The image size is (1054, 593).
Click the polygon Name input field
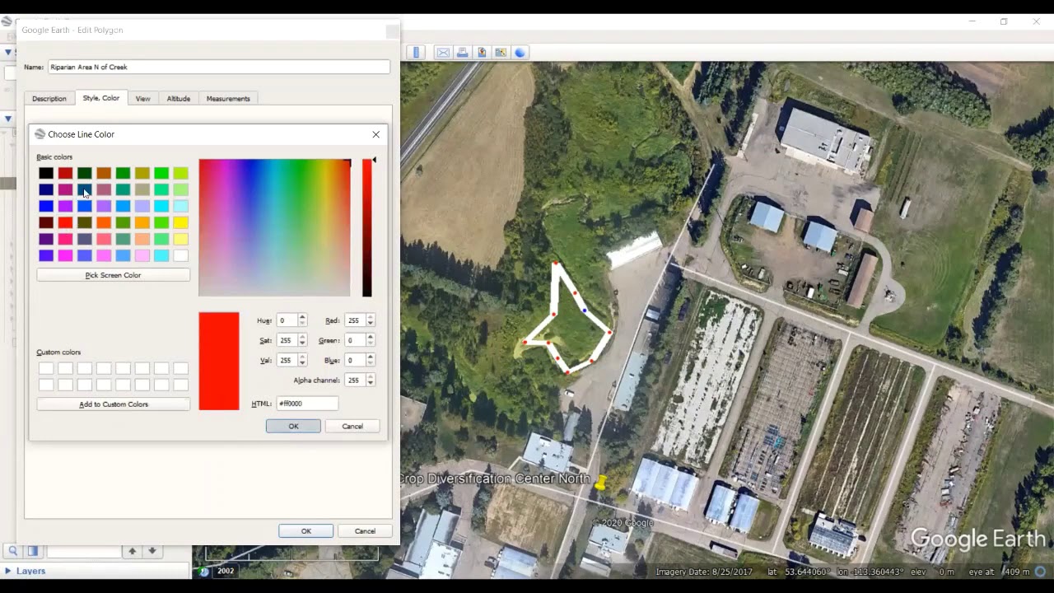[x=219, y=68]
